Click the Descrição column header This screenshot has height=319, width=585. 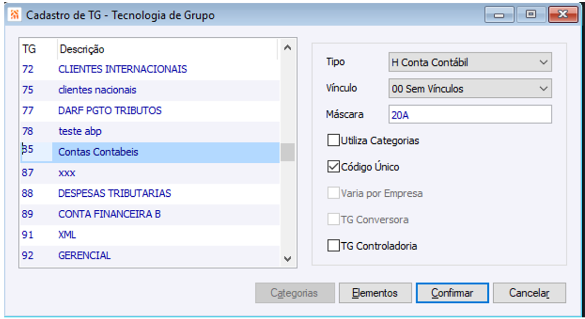tap(82, 49)
